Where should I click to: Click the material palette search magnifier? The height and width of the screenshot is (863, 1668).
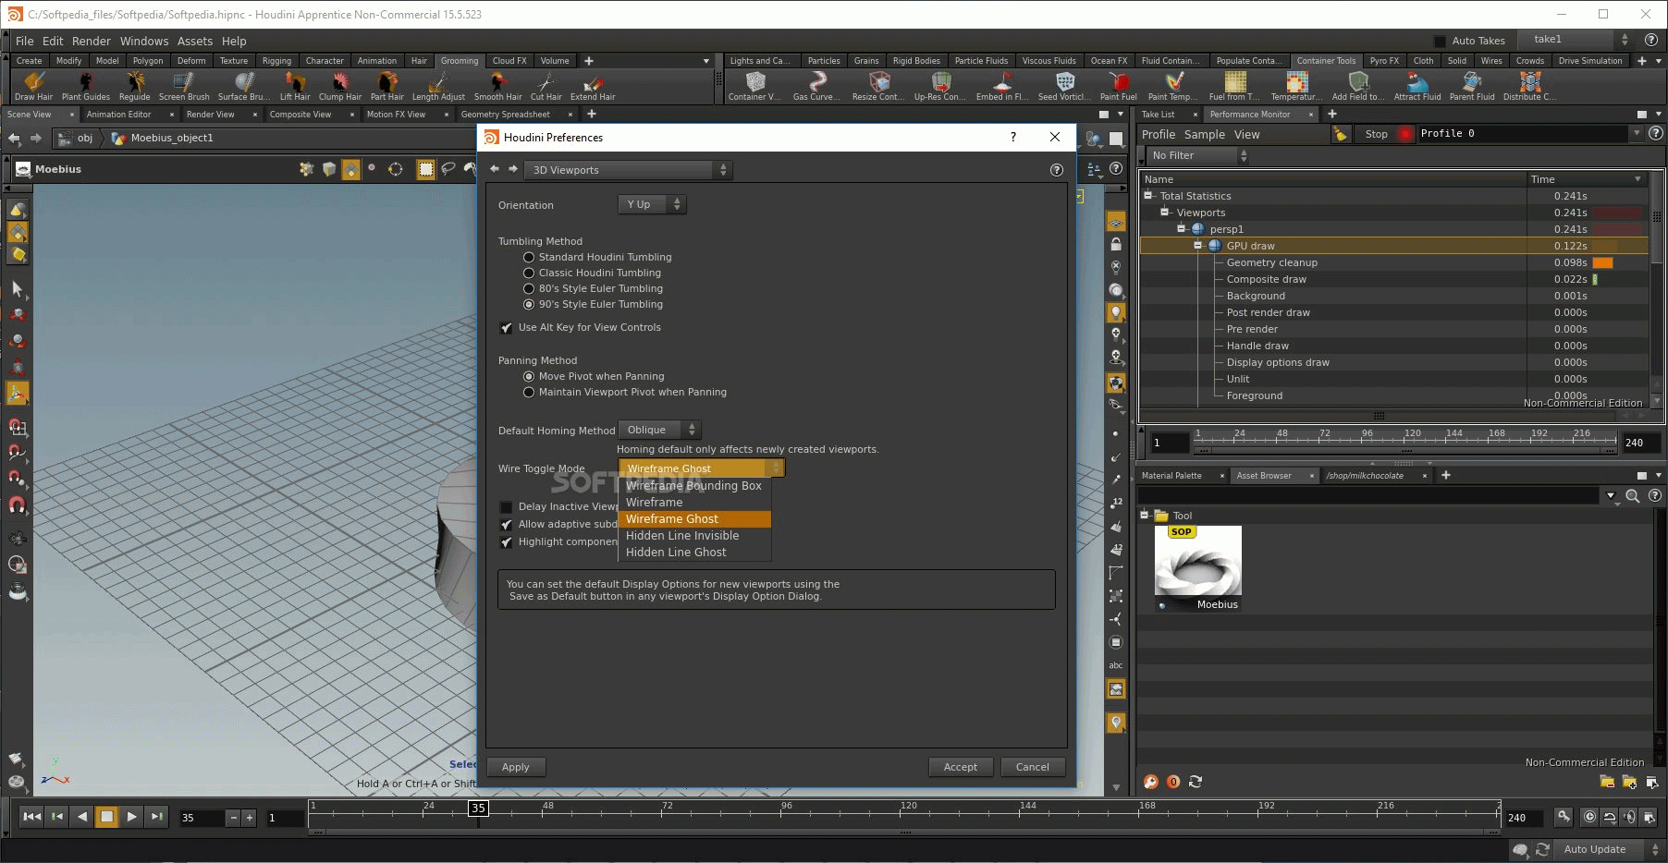(1633, 496)
